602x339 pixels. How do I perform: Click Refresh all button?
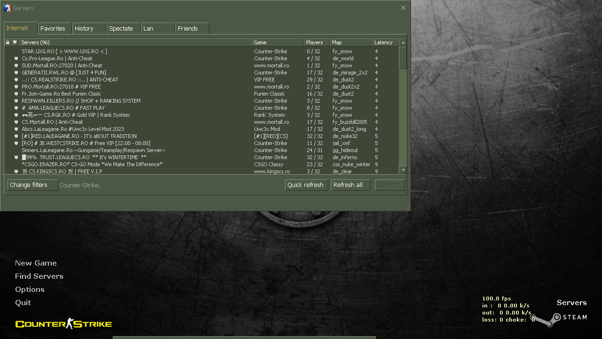tap(350, 185)
